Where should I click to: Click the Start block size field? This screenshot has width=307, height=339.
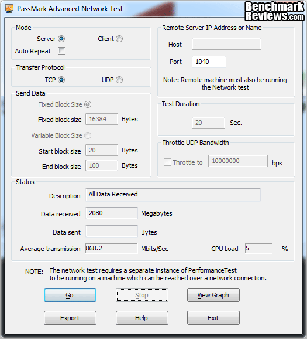[x=102, y=150]
